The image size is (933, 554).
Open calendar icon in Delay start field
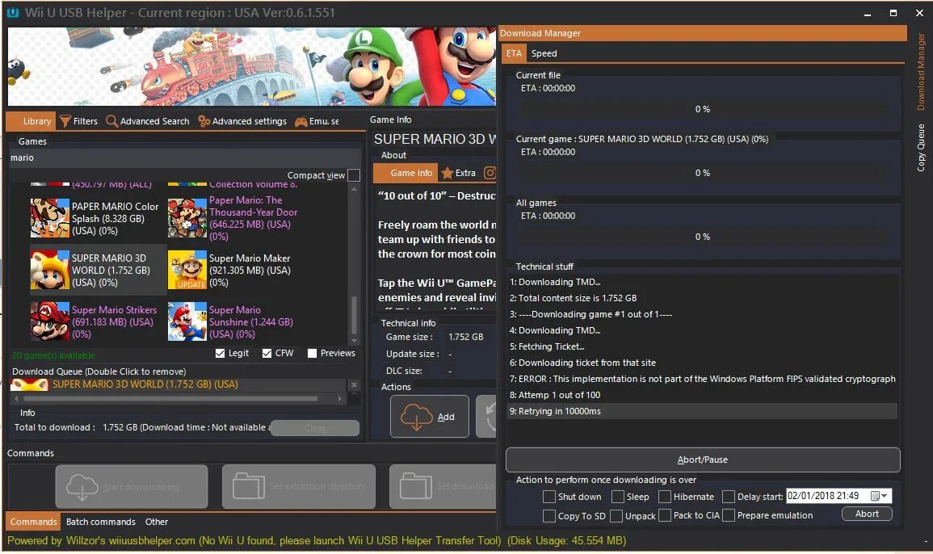click(x=875, y=496)
